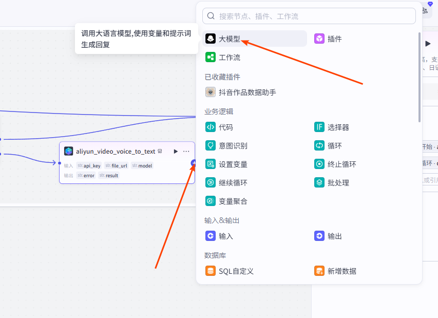Click the 业务逻辑 section heading
The height and width of the screenshot is (318, 438).
219,111
